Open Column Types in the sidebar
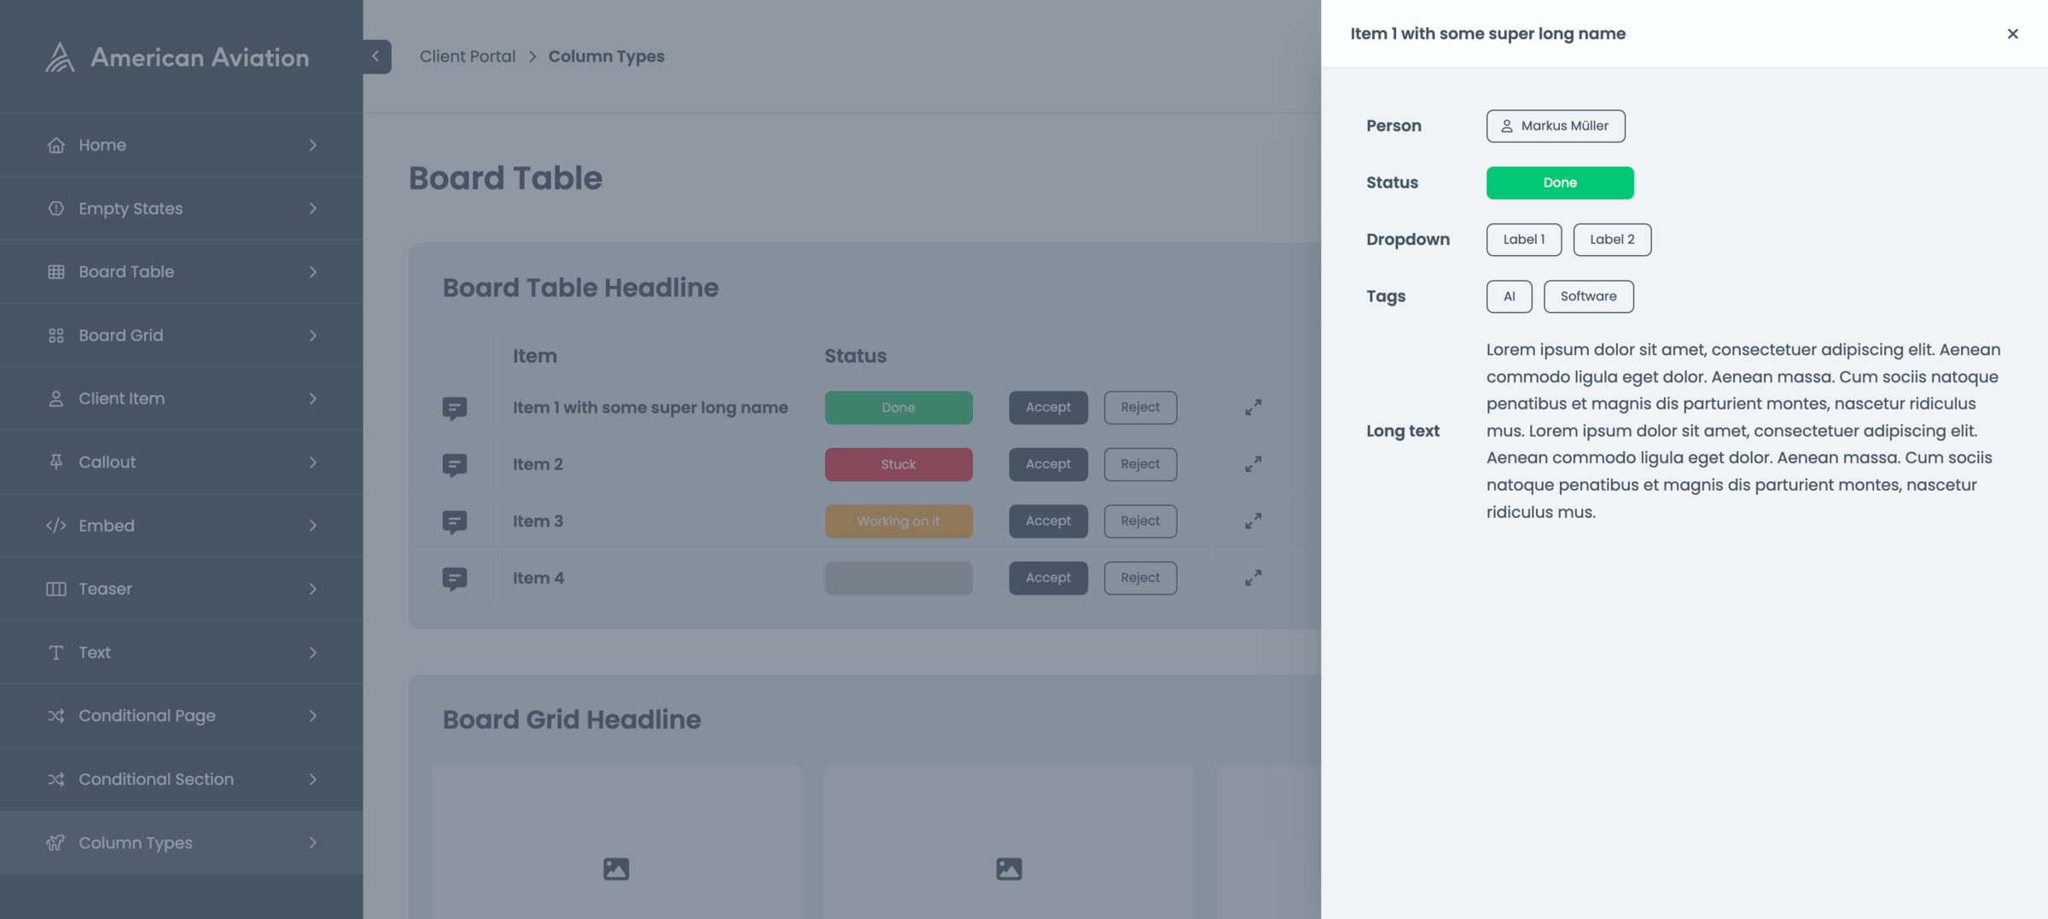Image resolution: width=2048 pixels, height=919 pixels. [136, 843]
